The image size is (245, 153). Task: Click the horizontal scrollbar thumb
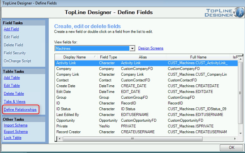(133, 139)
